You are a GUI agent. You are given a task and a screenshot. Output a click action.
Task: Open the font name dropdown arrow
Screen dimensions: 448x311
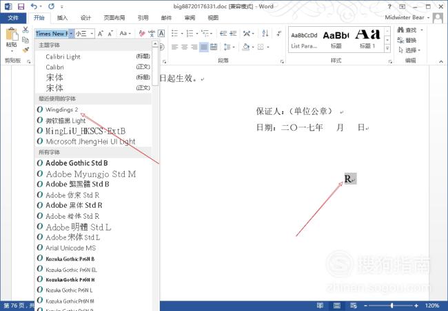(x=72, y=34)
